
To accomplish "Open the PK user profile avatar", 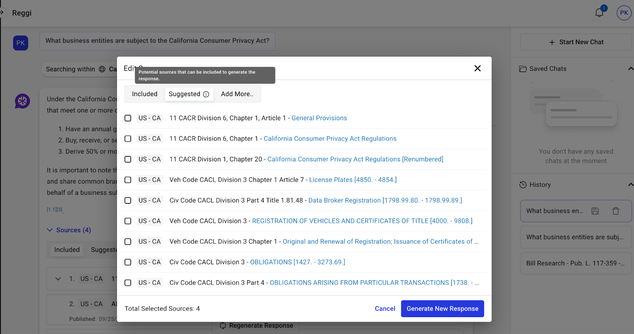I will [x=624, y=13].
